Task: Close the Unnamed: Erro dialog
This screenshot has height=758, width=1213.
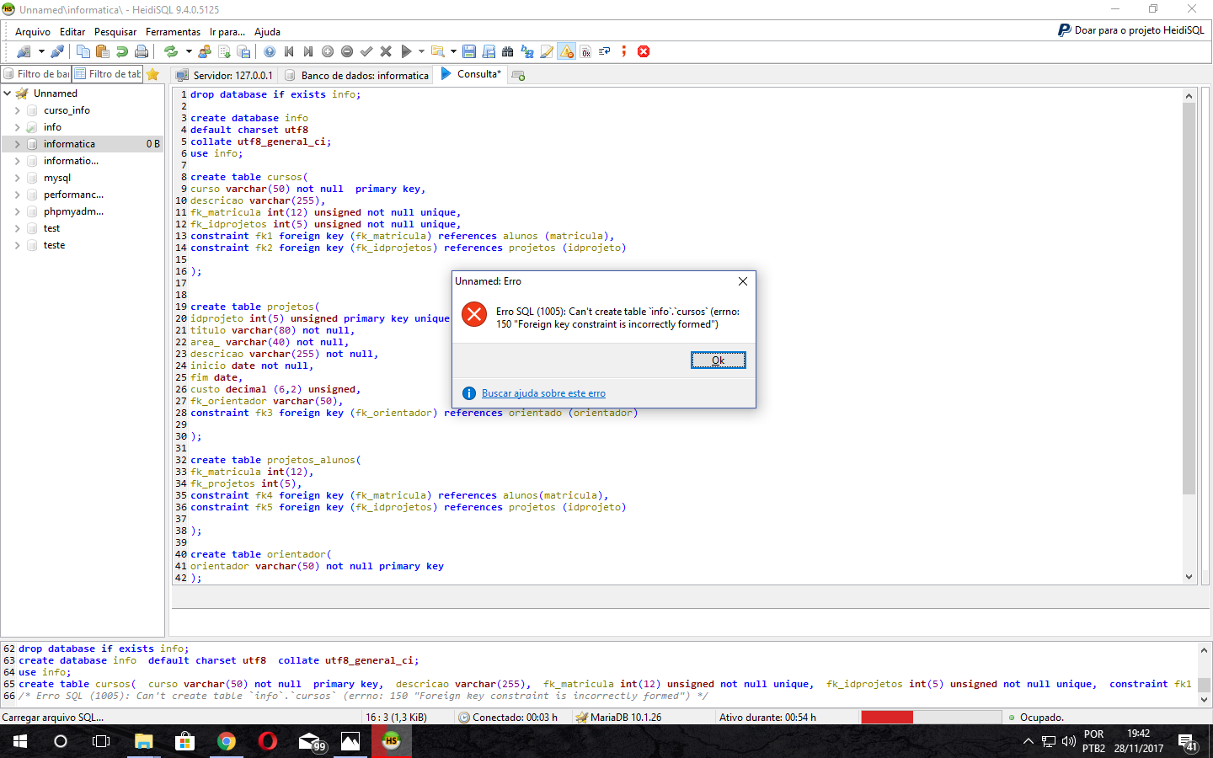Action: (743, 281)
